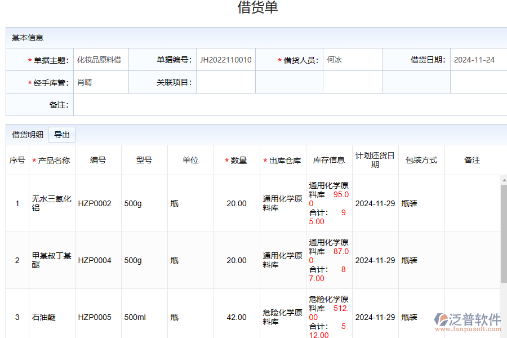Click the 数量 column header
Image resolution: width=507 pixels, height=338 pixels.
(237, 161)
